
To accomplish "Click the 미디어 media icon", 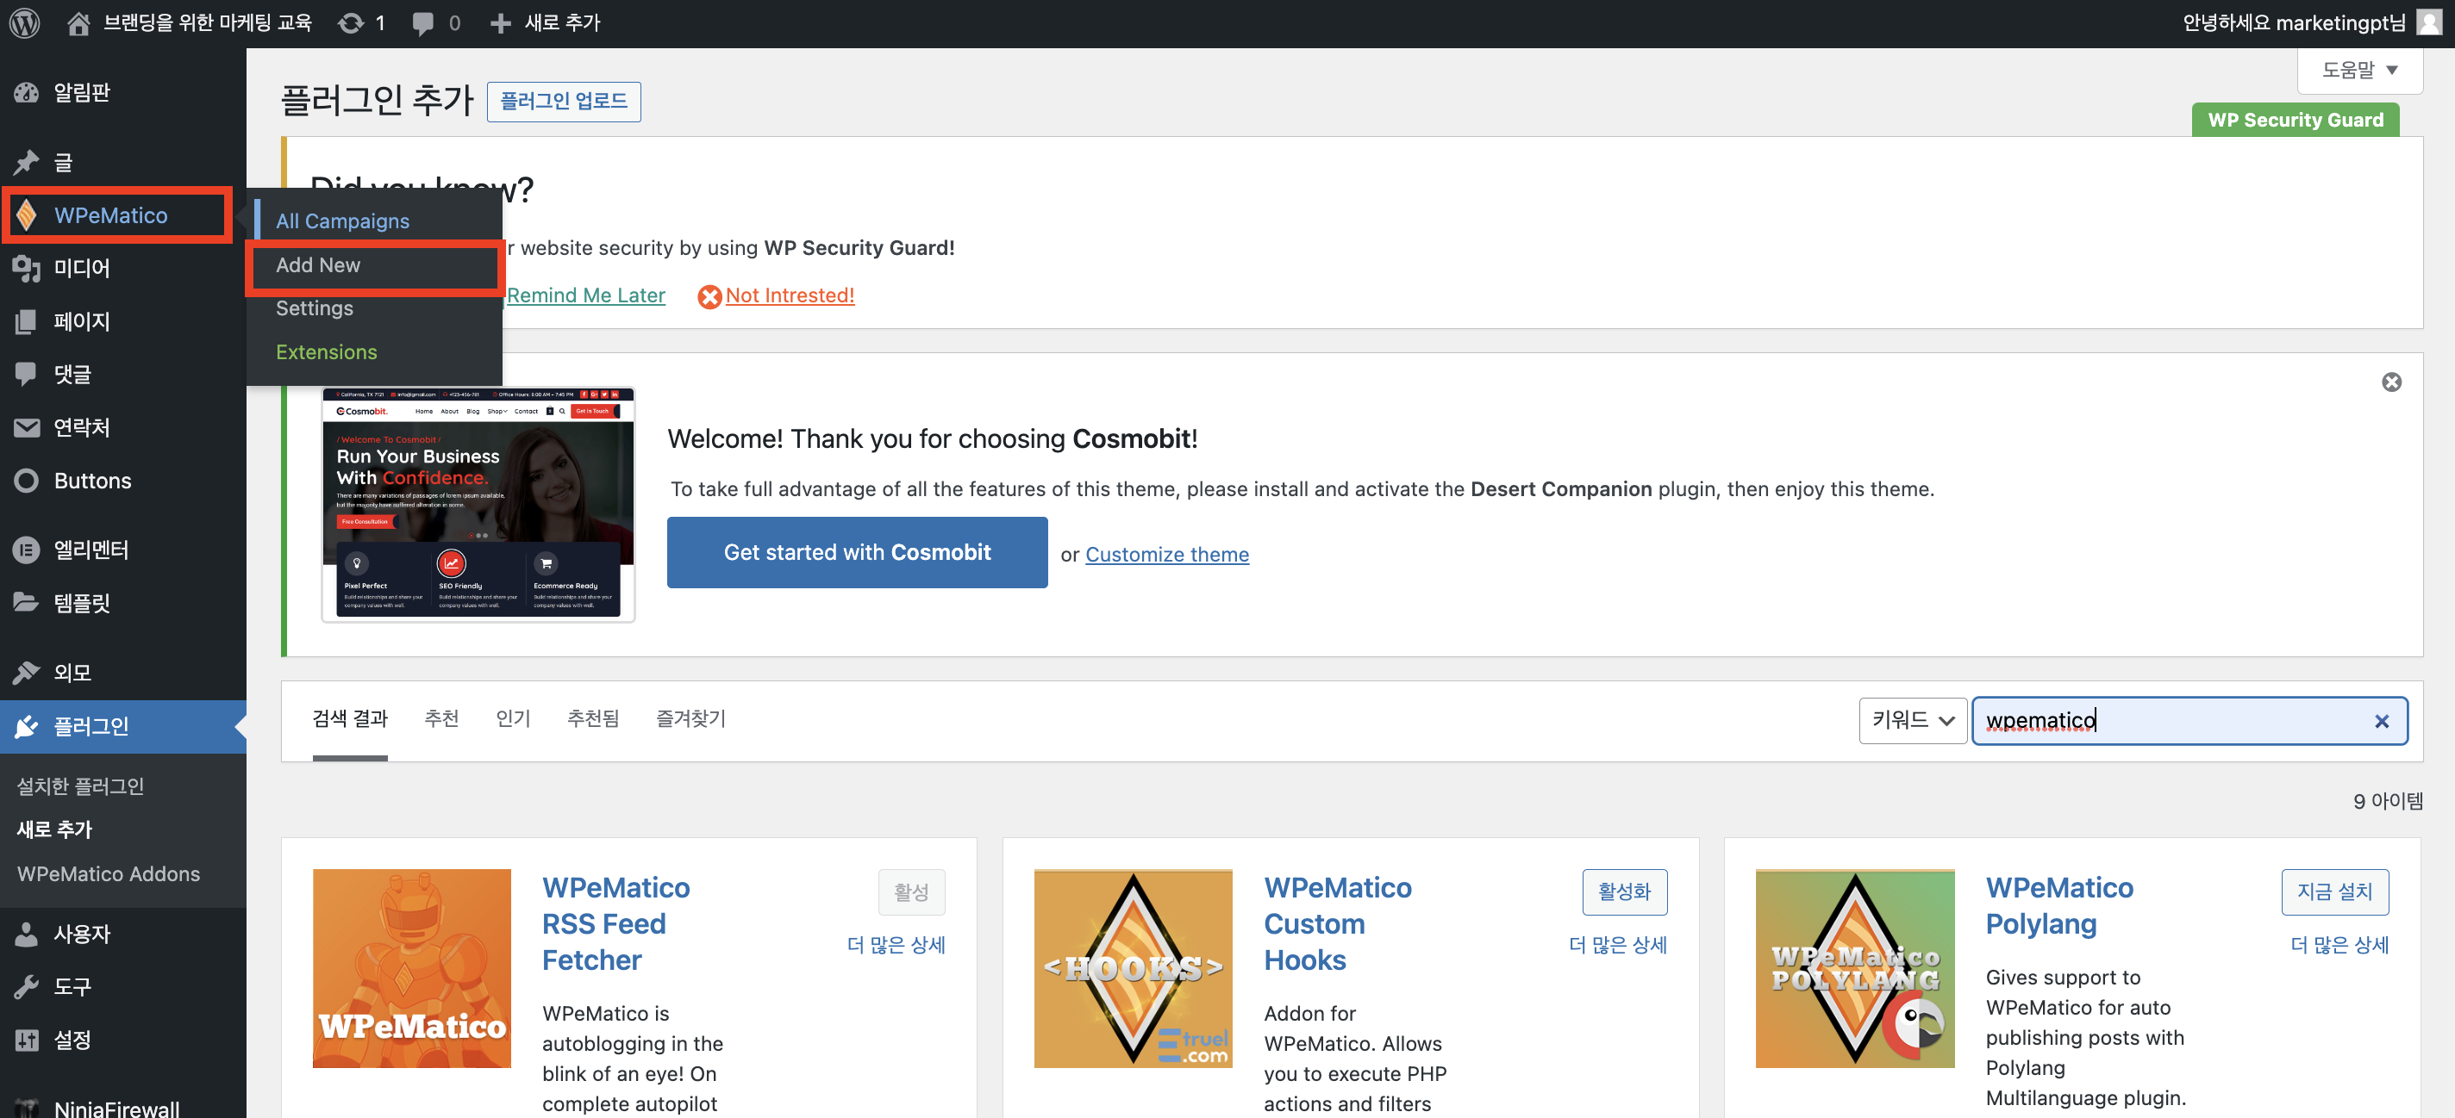I will tap(27, 269).
